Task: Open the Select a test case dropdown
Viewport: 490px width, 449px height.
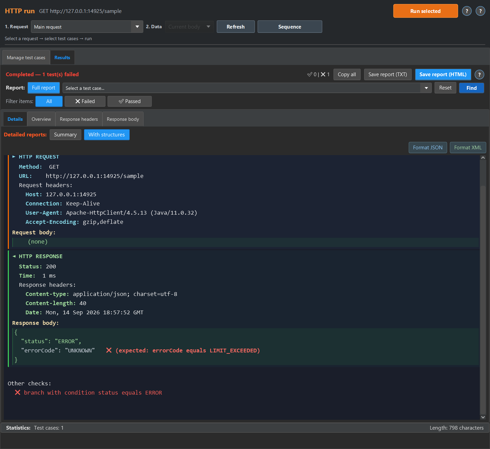Action: tap(247, 88)
